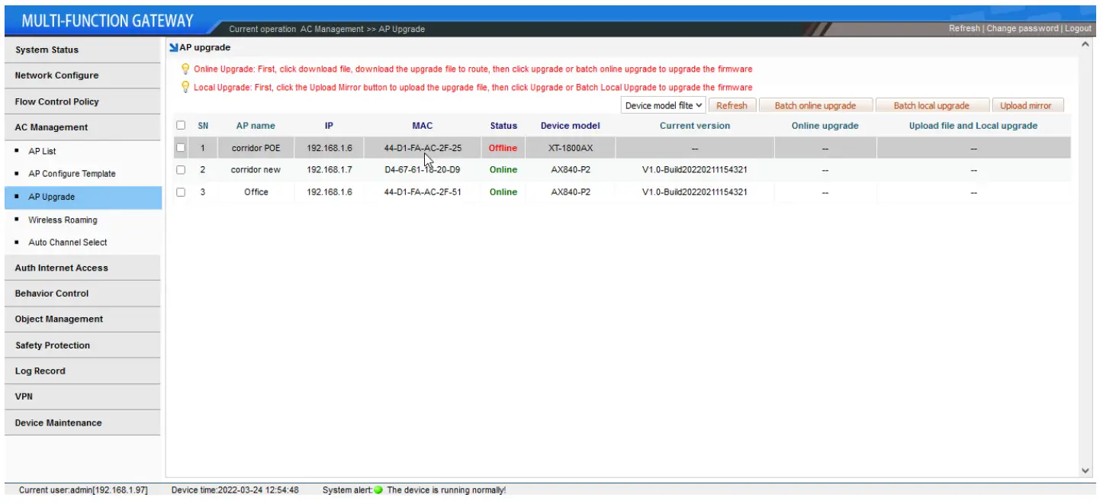Click the IP address 192.168.1.7 cell

click(330, 169)
